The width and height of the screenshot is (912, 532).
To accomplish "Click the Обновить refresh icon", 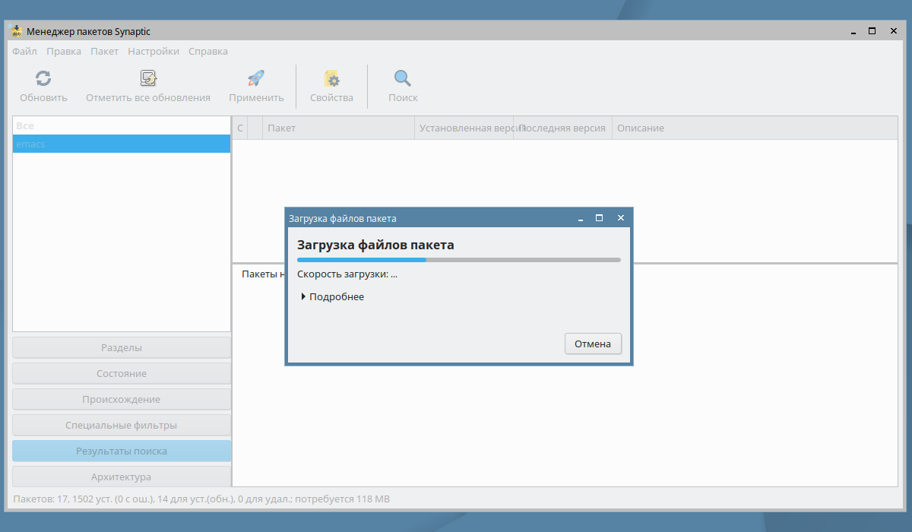I will pos(43,78).
